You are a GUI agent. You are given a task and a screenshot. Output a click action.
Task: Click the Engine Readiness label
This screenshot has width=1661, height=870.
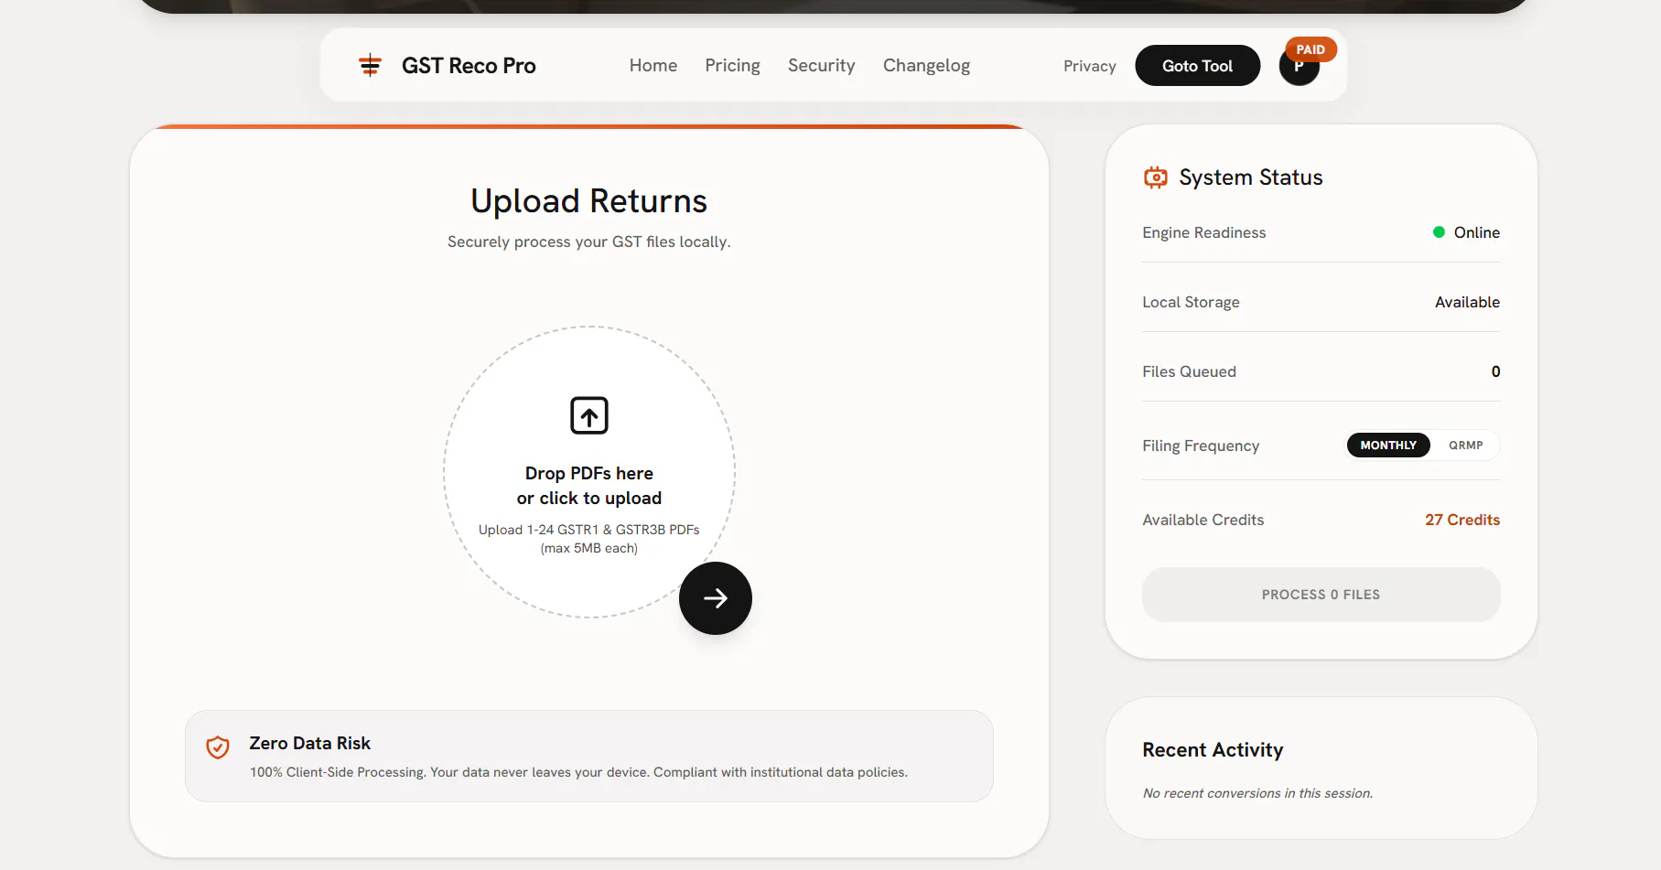tap(1203, 232)
